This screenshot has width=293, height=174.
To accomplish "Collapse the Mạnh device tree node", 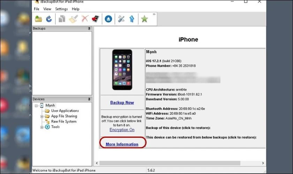I will tap(36, 106).
